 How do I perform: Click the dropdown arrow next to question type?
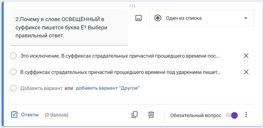pyautogui.click(x=246, y=18)
